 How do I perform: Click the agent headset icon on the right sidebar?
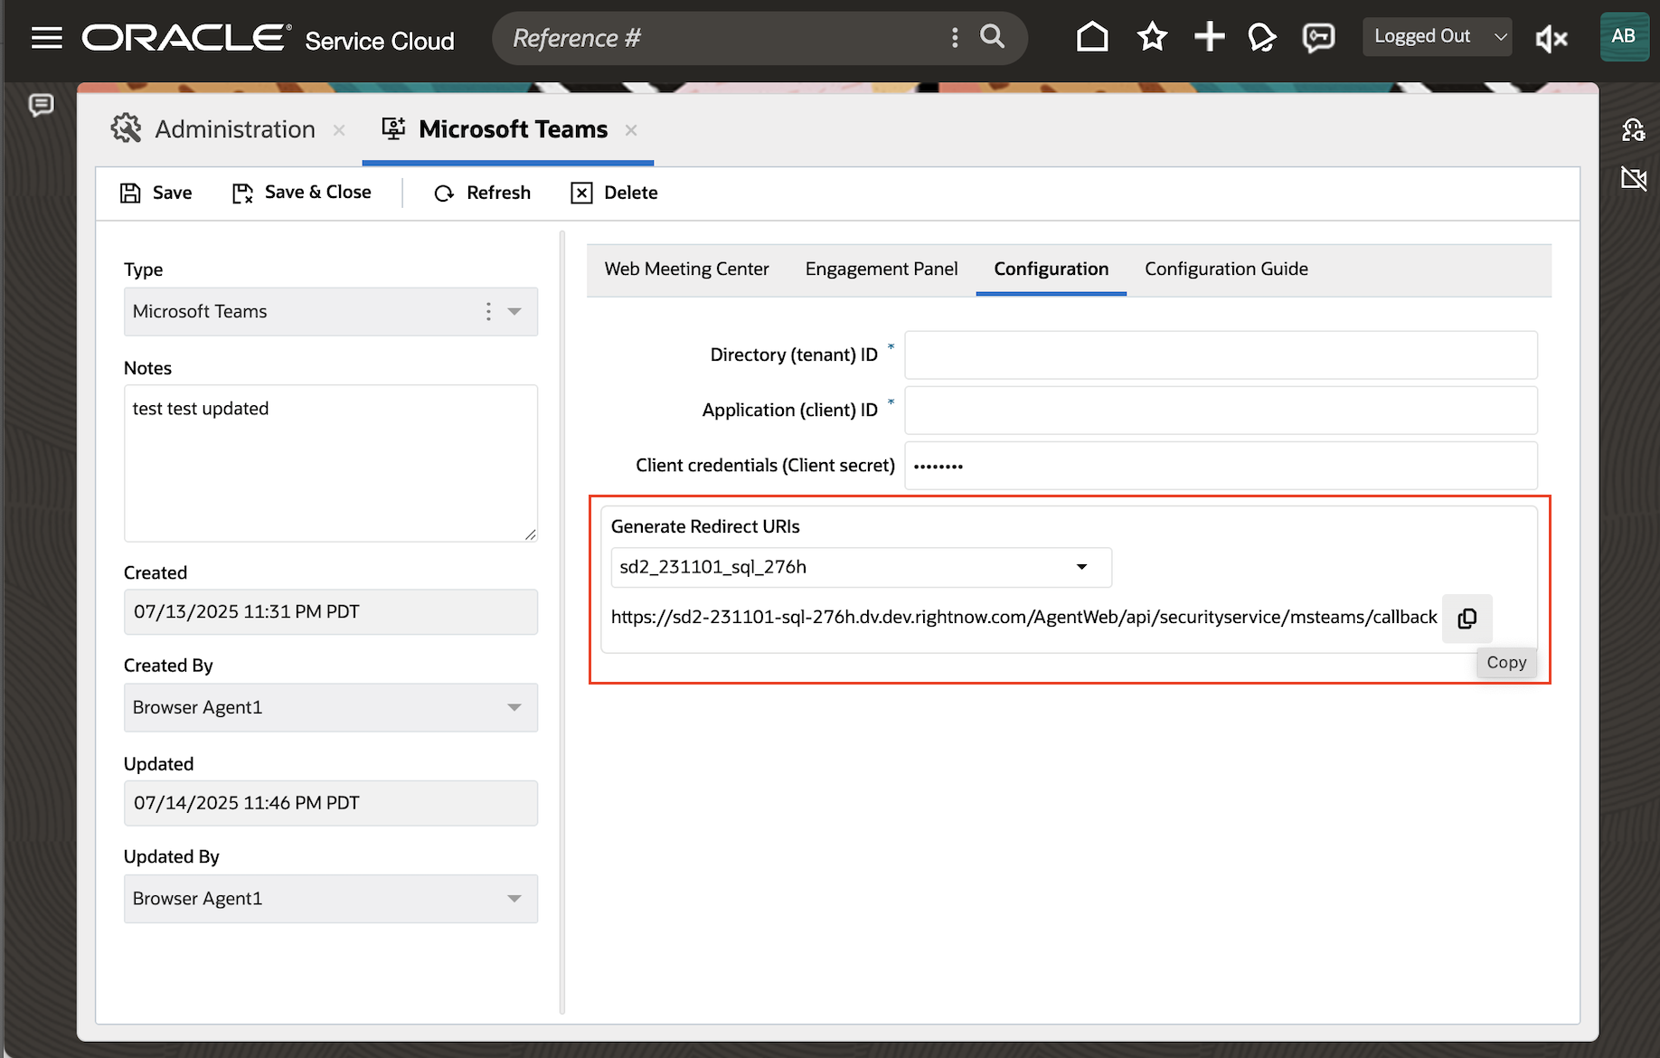(x=1634, y=129)
